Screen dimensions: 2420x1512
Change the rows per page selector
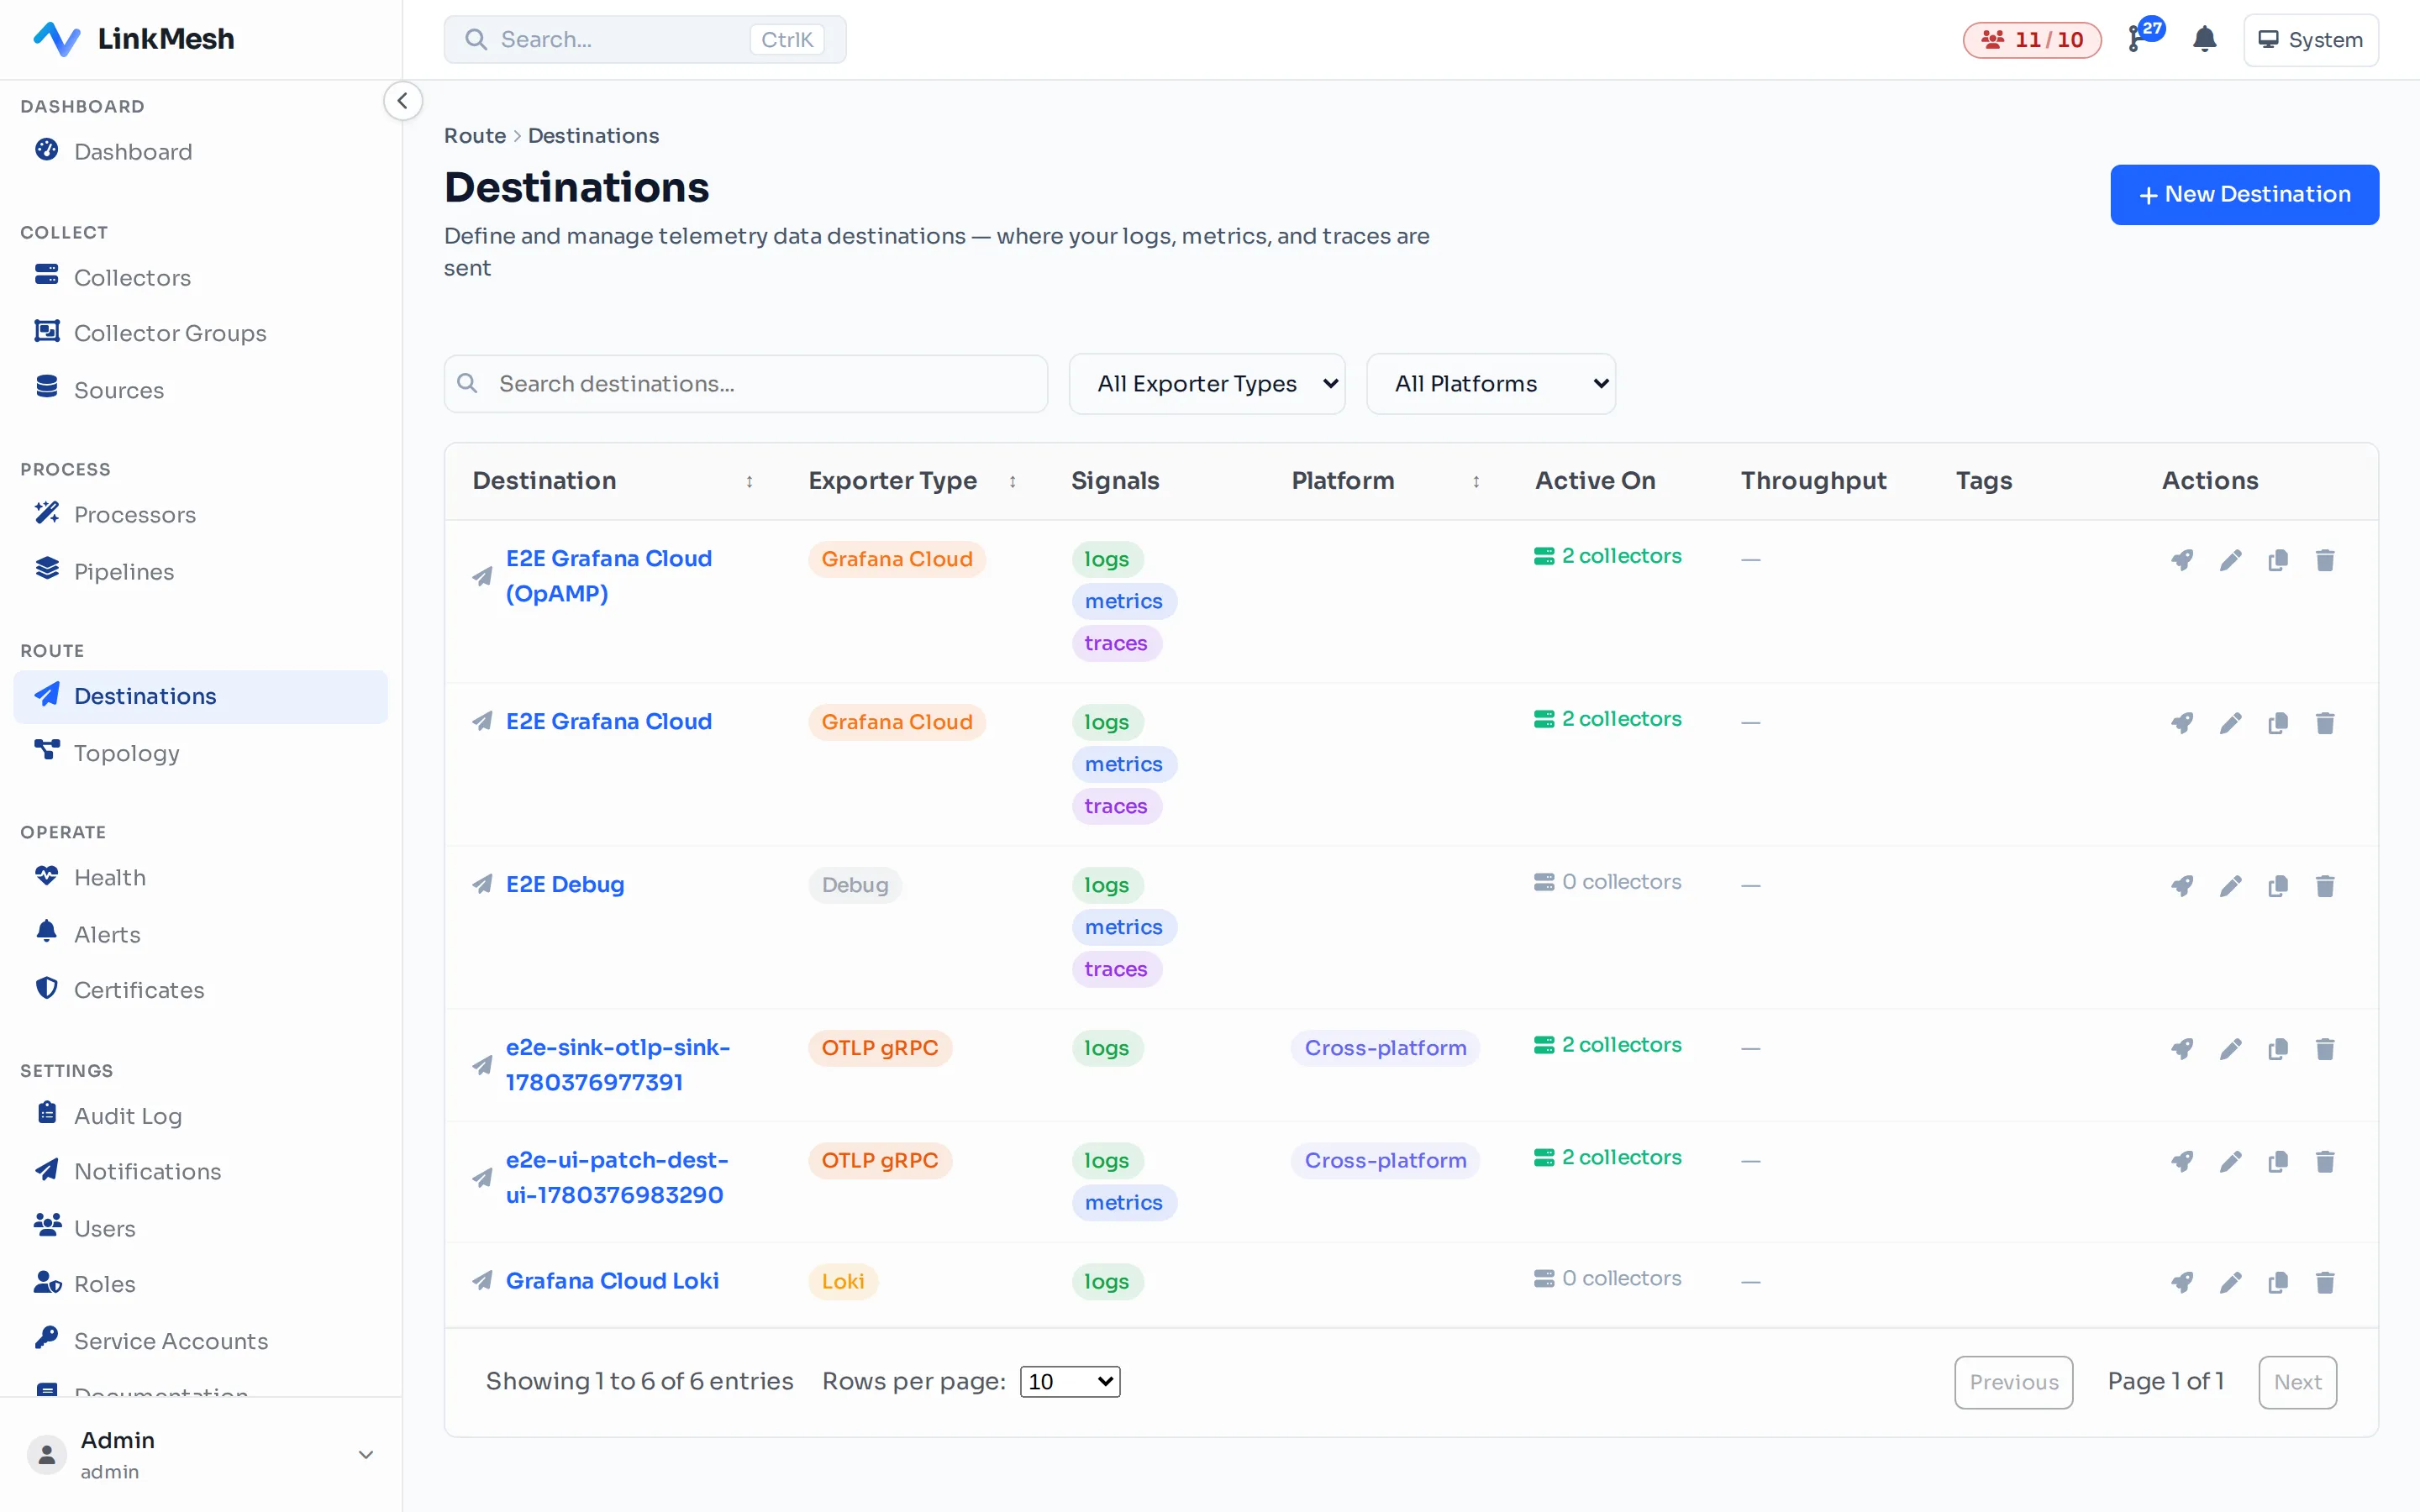(1070, 1382)
